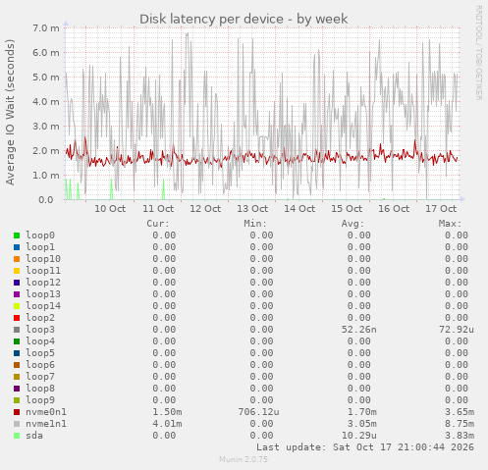Click nvme1n1 max value '8.75m'
Screen dimensions: 488x470
(460, 424)
